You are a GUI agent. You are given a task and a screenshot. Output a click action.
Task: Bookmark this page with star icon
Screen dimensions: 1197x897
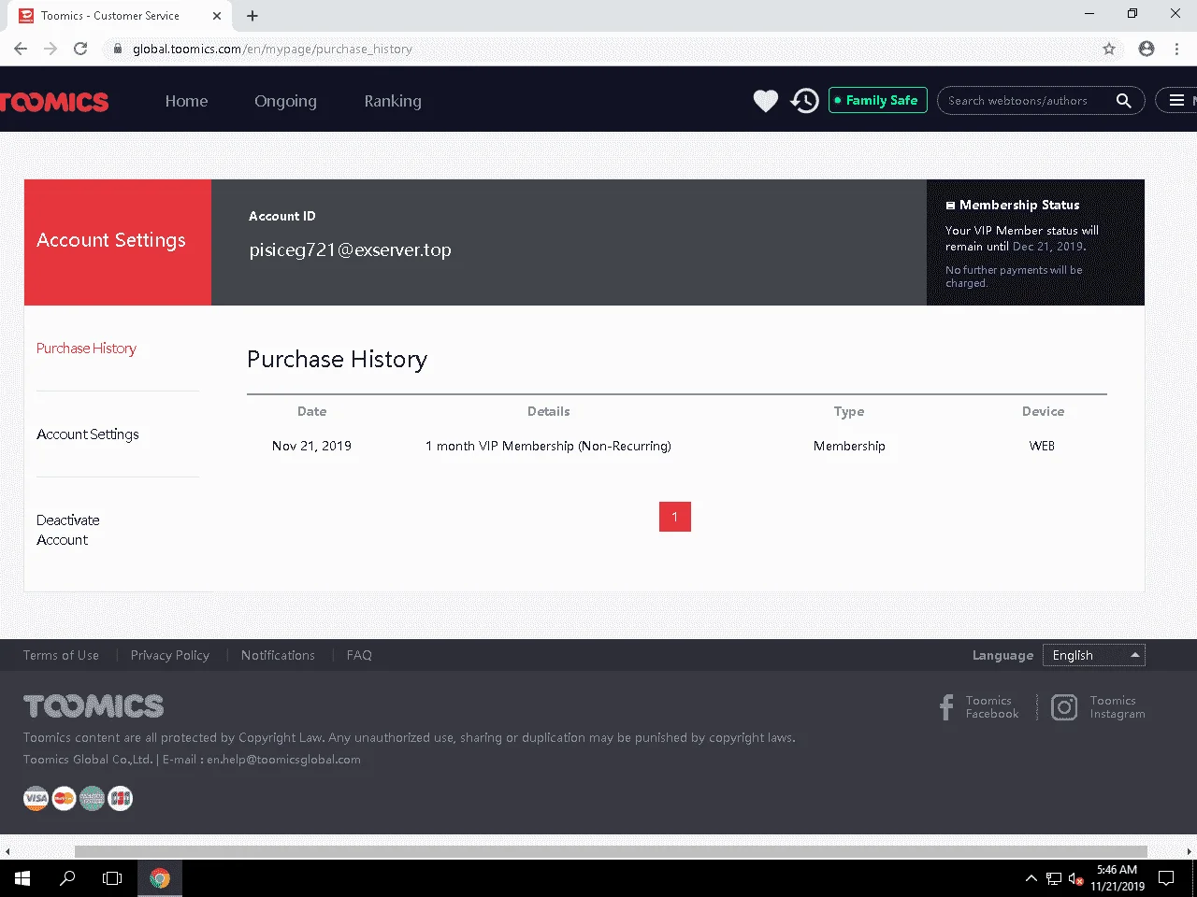(1109, 49)
